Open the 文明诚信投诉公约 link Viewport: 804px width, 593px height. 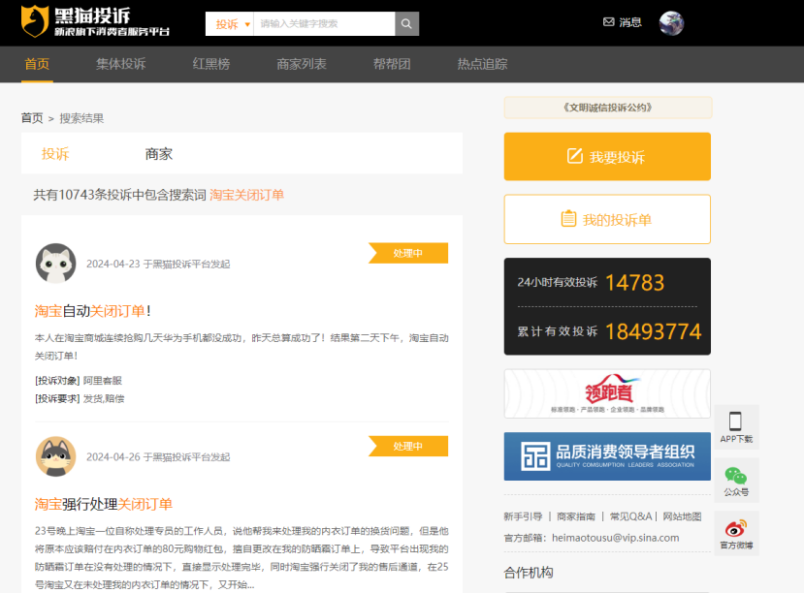607,108
